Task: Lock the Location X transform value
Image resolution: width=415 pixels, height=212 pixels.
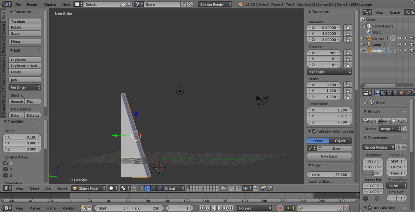Action: tap(347, 28)
